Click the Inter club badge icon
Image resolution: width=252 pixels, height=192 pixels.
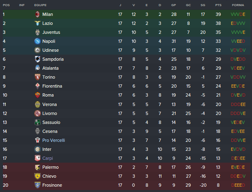(x=38, y=149)
